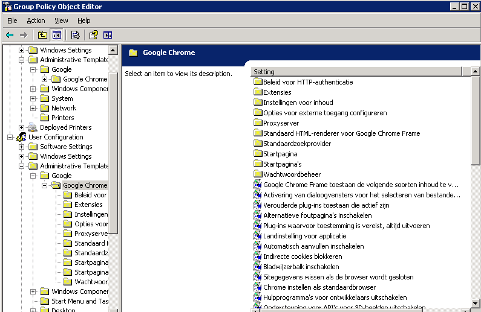Click the Show/Hide Action Pane icon

point(108,35)
